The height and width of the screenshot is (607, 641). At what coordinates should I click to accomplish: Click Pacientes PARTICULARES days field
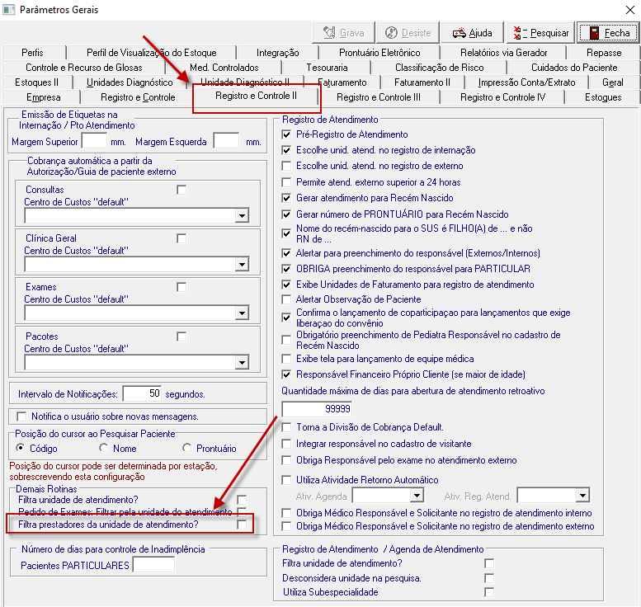154,565
